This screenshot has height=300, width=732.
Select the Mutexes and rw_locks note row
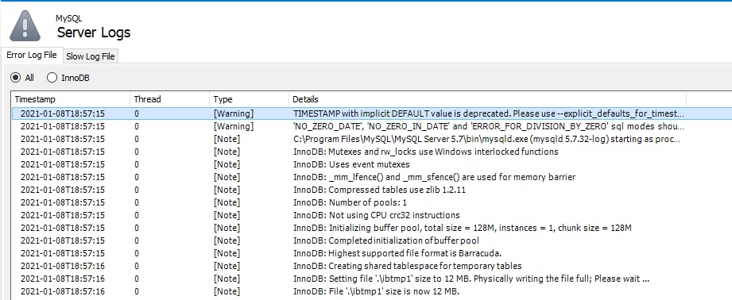click(x=372, y=152)
